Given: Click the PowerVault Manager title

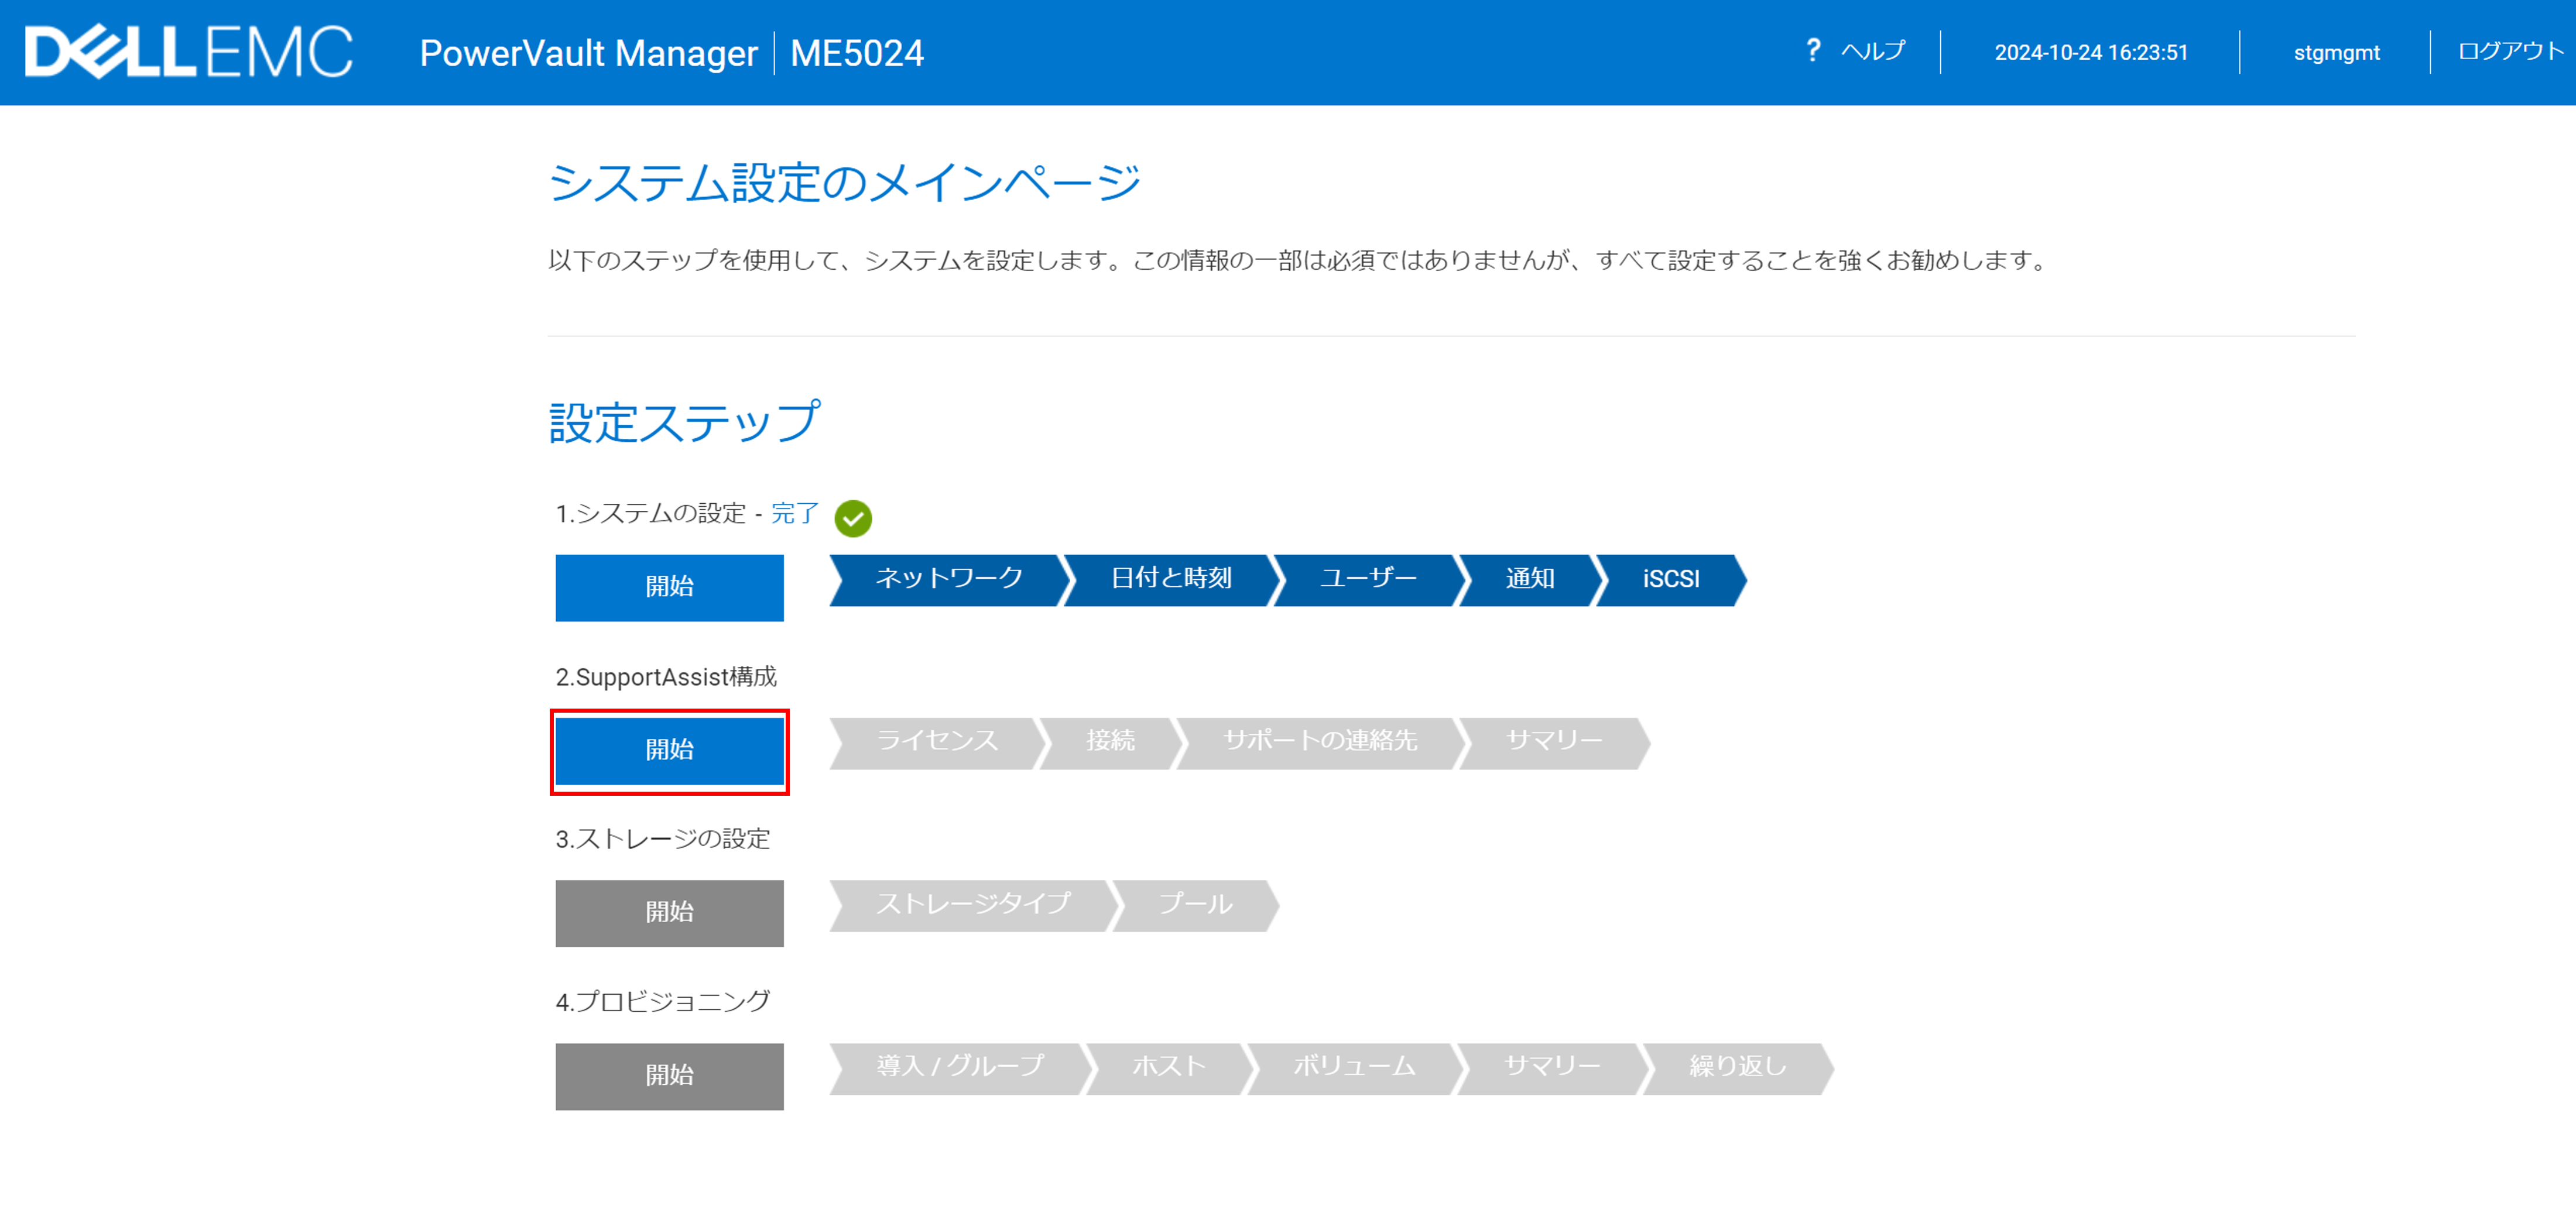Looking at the screenshot, I should click(x=588, y=53).
